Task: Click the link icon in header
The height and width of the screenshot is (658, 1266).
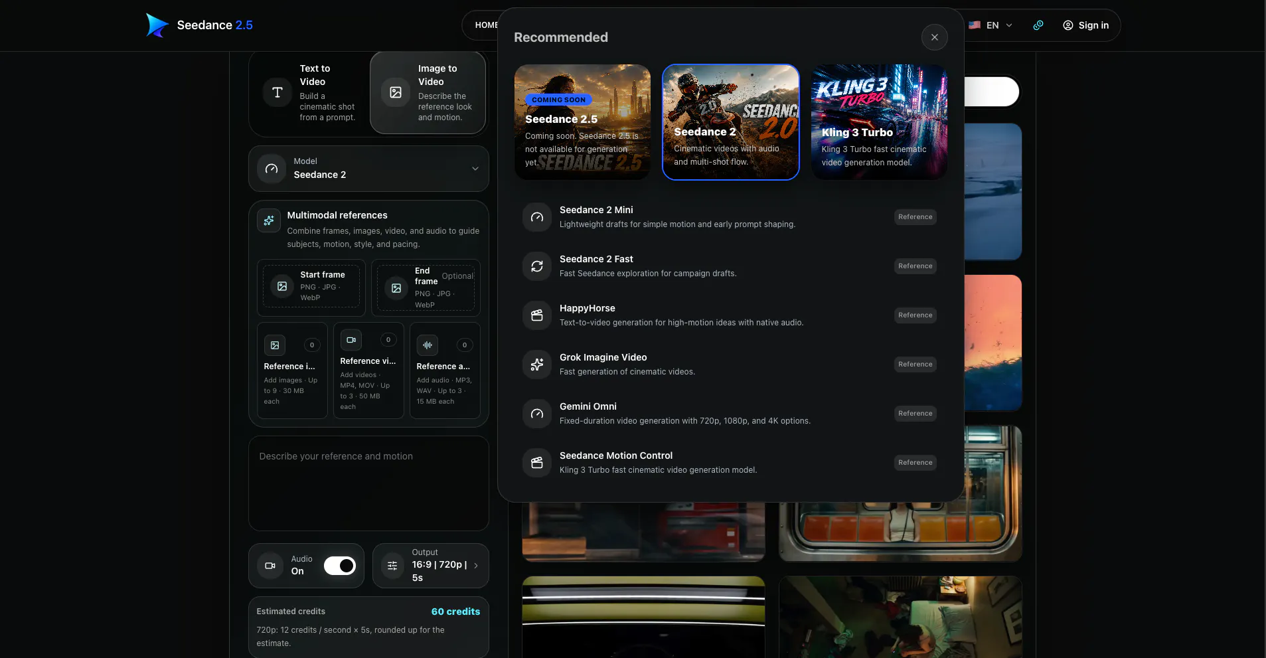Action: point(1038,25)
